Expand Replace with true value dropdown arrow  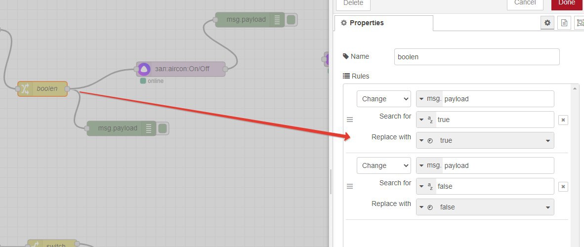(x=548, y=141)
